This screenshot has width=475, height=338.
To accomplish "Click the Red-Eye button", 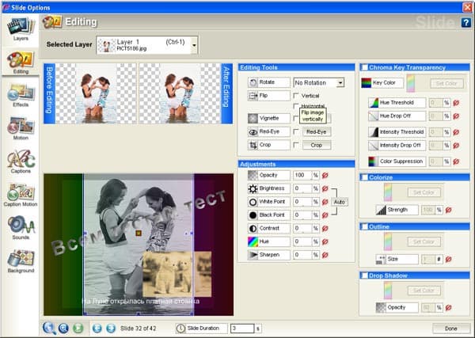I will click(x=317, y=131).
